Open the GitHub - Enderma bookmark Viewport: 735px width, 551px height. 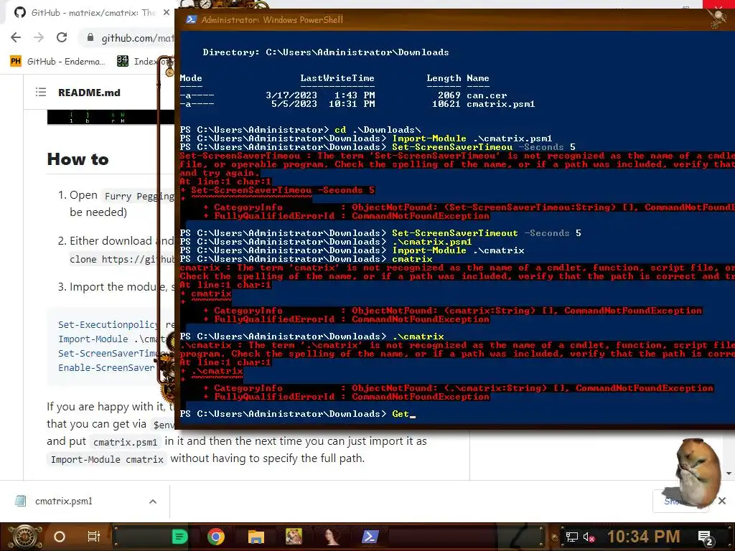coord(57,62)
